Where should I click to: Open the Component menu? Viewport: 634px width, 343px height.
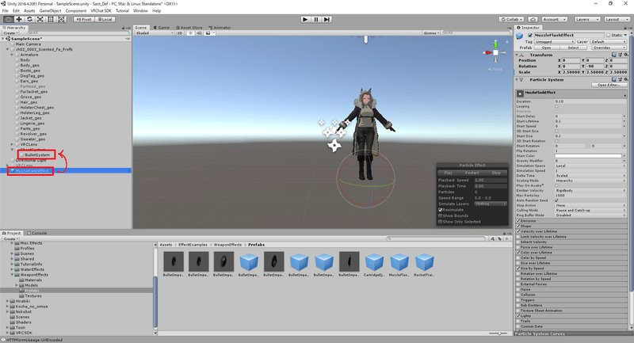tap(76, 11)
